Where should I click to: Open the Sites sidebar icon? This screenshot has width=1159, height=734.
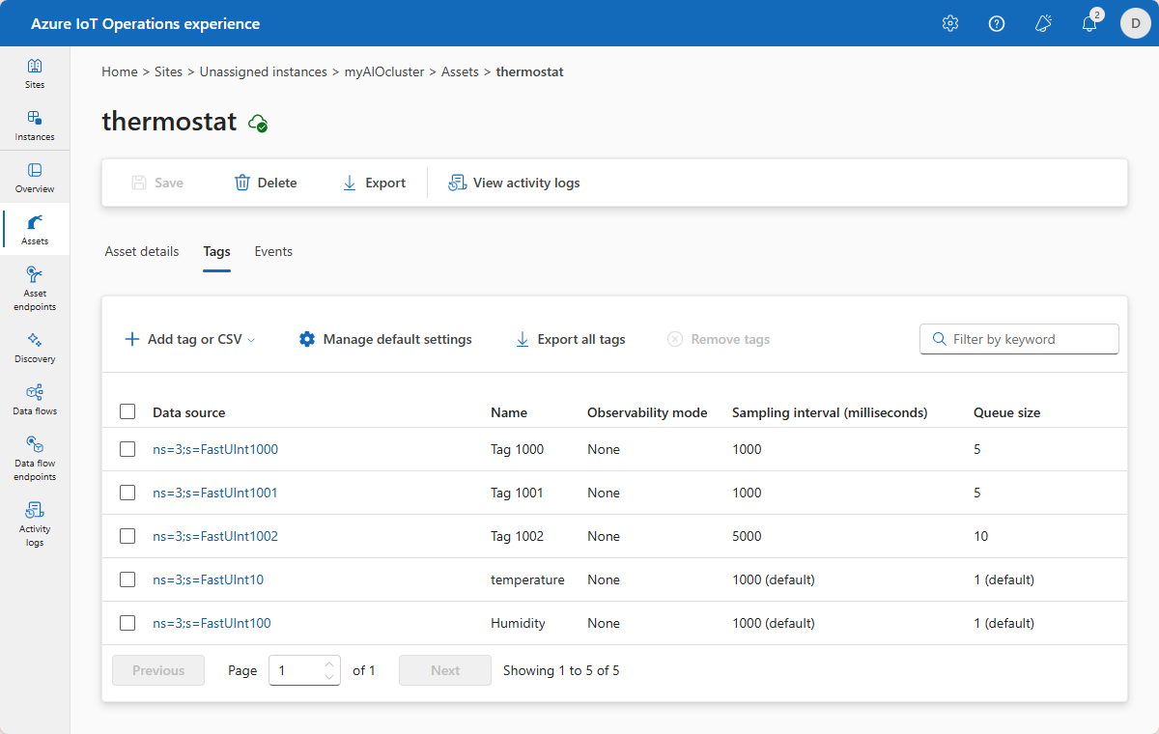pyautogui.click(x=35, y=73)
